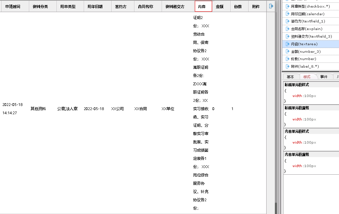Open the 事件 tab

[x=323, y=77]
